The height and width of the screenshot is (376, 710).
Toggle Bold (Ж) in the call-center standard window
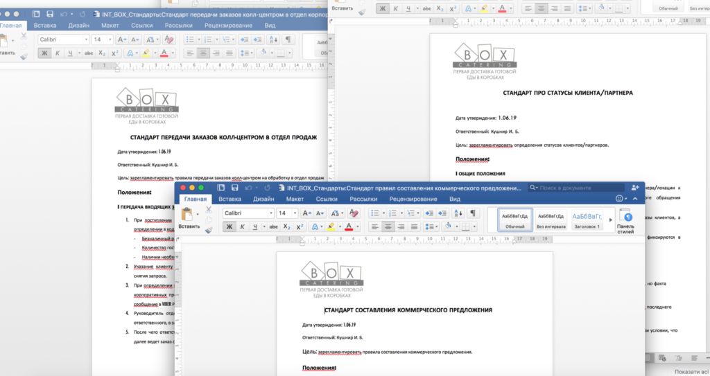point(44,53)
